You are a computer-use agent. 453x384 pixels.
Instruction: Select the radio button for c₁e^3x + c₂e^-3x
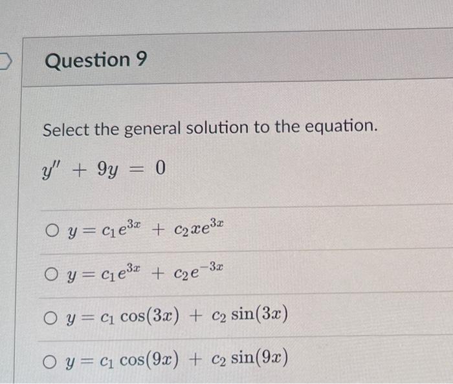pos(51,274)
